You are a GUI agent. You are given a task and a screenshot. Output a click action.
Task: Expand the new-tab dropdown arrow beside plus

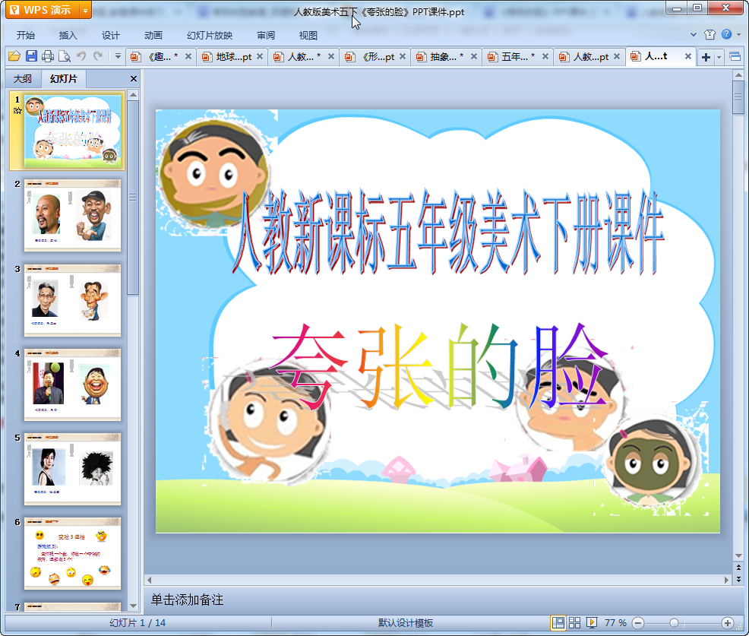[x=719, y=57]
